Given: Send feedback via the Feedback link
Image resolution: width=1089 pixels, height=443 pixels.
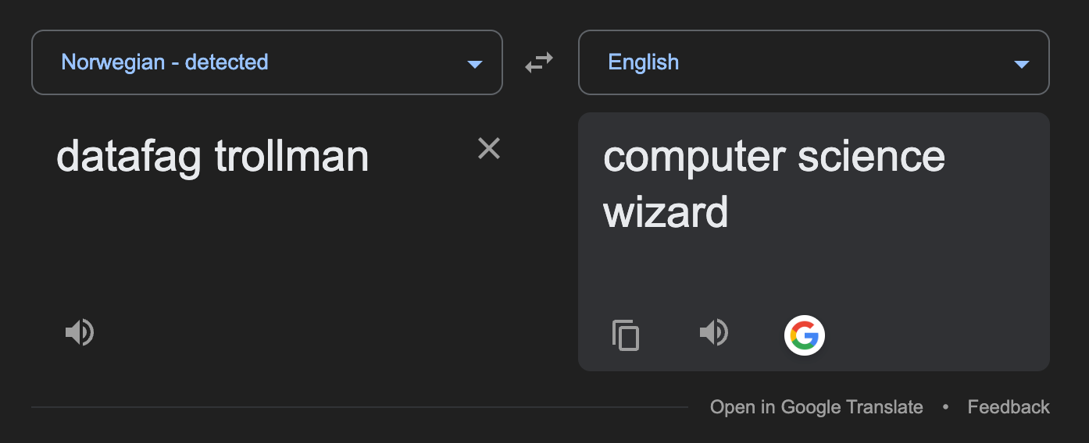Looking at the screenshot, I should point(1009,407).
